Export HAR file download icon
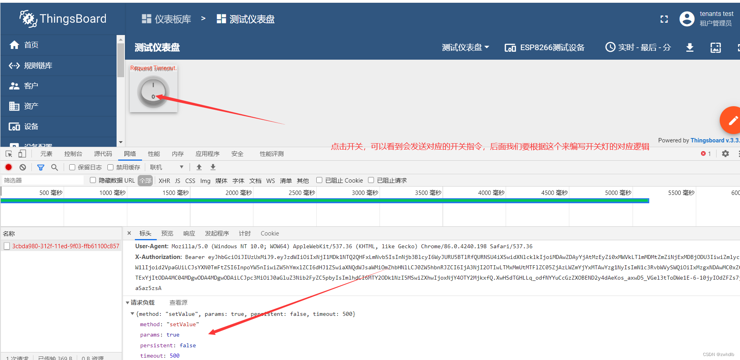The image size is (740, 360). tap(213, 167)
